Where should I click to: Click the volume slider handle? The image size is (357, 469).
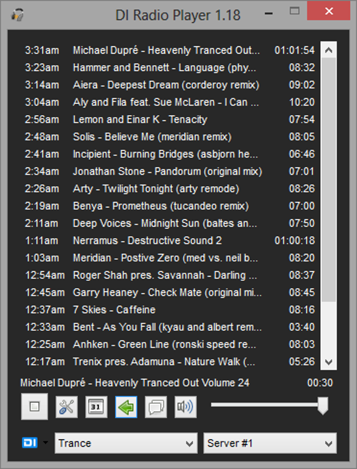click(323, 405)
